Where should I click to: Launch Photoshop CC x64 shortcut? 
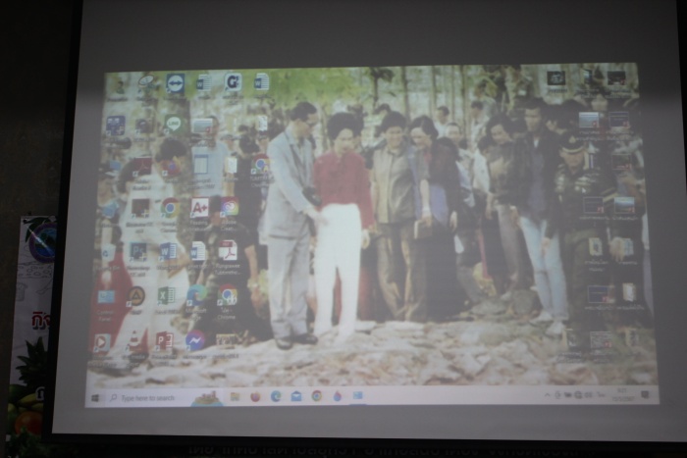(x=139, y=251)
